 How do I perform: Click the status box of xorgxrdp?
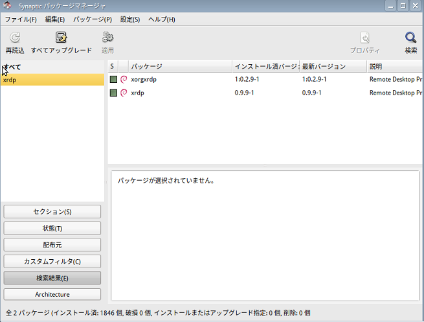[113, 79]
